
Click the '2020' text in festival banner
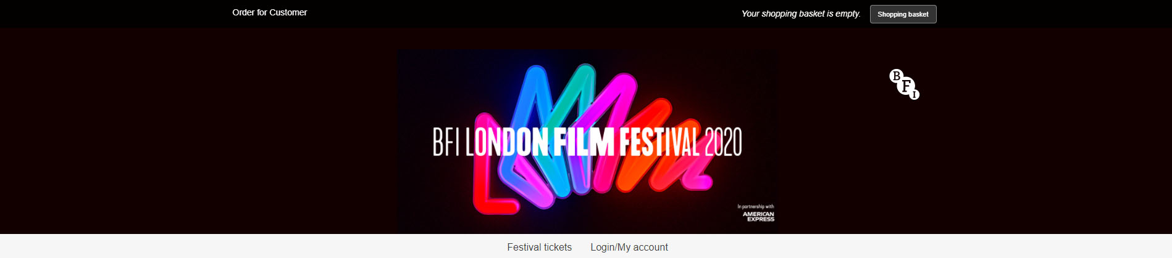[723, 143]
